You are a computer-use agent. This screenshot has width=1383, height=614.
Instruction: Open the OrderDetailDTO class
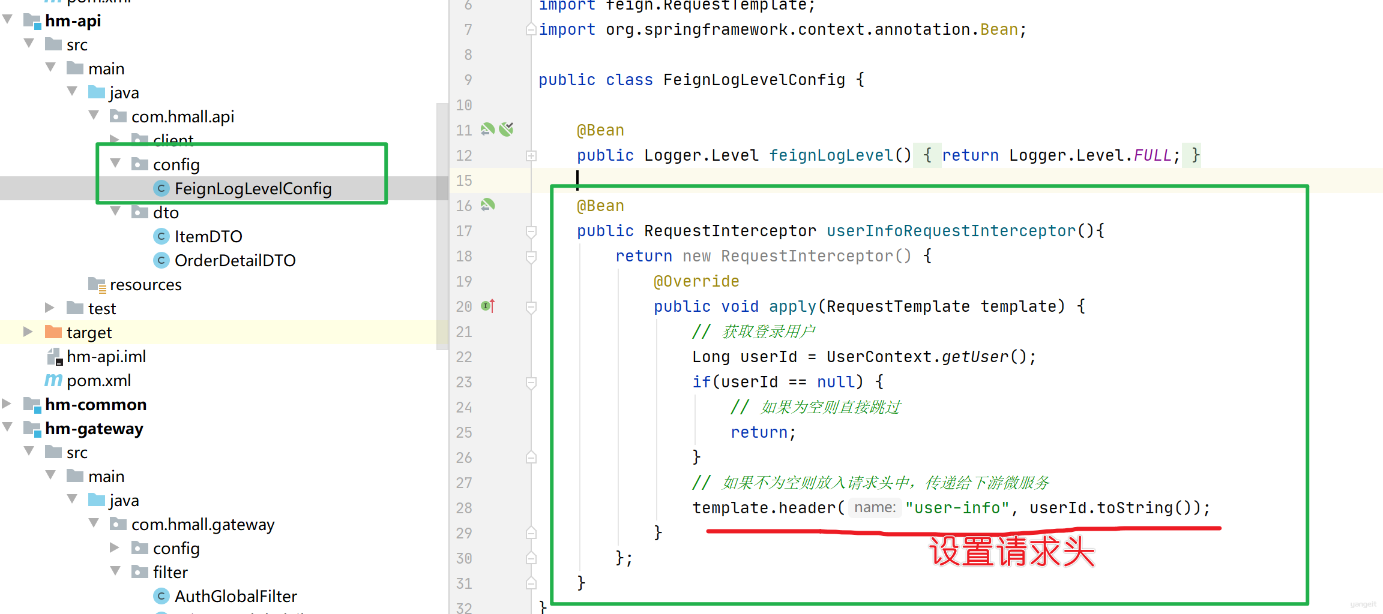[x=235, y=260]
